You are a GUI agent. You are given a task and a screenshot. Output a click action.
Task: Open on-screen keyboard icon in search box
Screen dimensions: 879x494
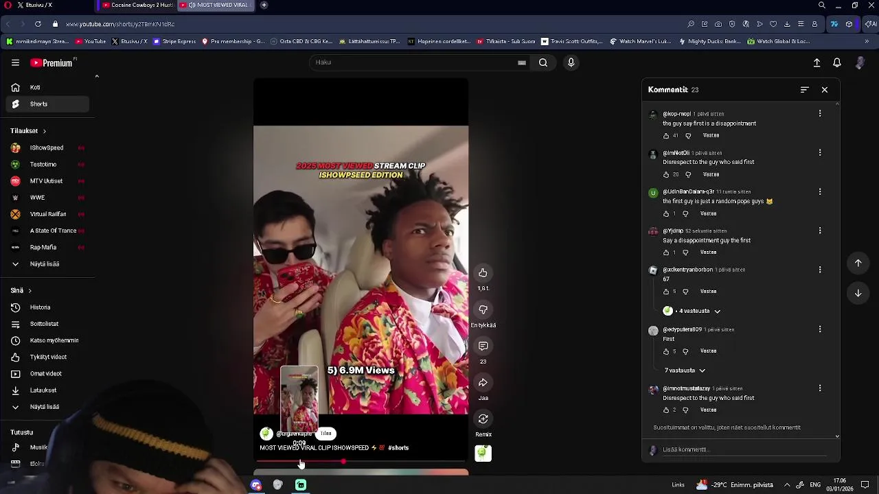coord(522,62)
